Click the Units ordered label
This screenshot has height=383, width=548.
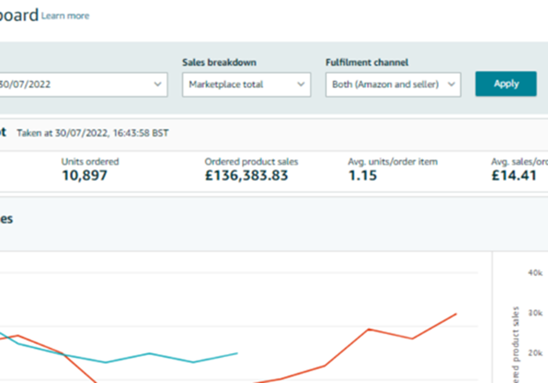click(x=90, y=161)
